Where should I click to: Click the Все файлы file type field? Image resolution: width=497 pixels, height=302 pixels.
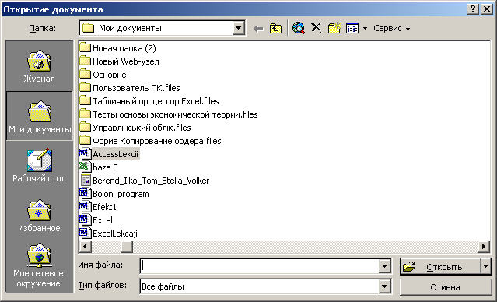260,286
